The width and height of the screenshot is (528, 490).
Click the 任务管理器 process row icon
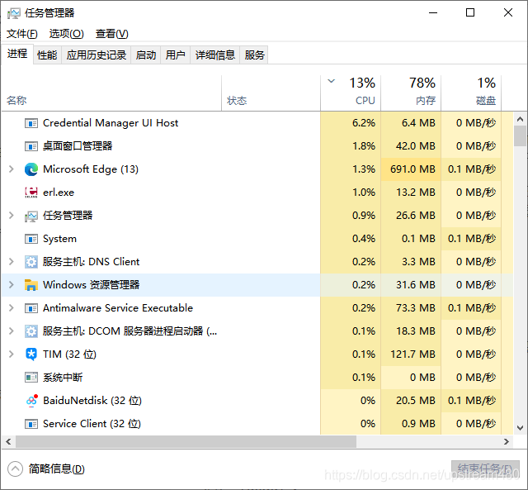tap(31, 216)
